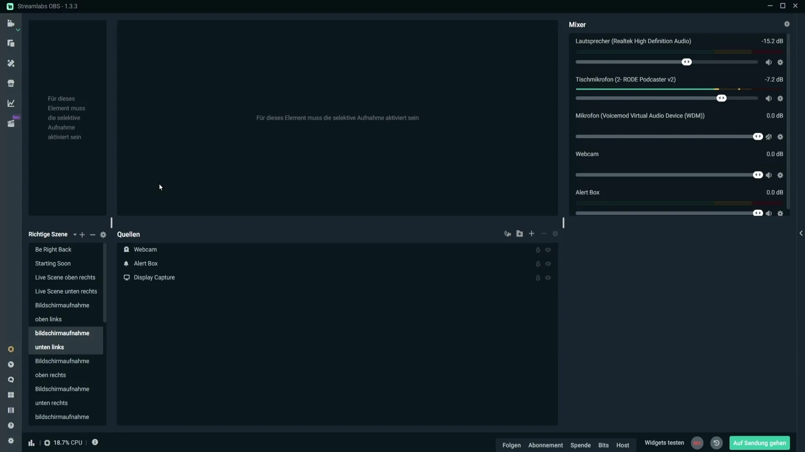Click the add source button in Quellen panel
805x452 pixels.
point(531,234)
